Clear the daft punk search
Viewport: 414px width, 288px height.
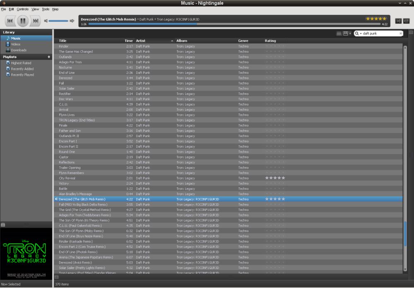pyautogui.click(x=401, y=34)
